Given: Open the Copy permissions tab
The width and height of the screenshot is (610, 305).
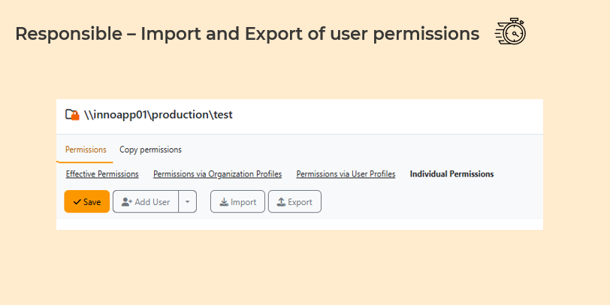Looking at the screenshot, I should tap(150, 149).
